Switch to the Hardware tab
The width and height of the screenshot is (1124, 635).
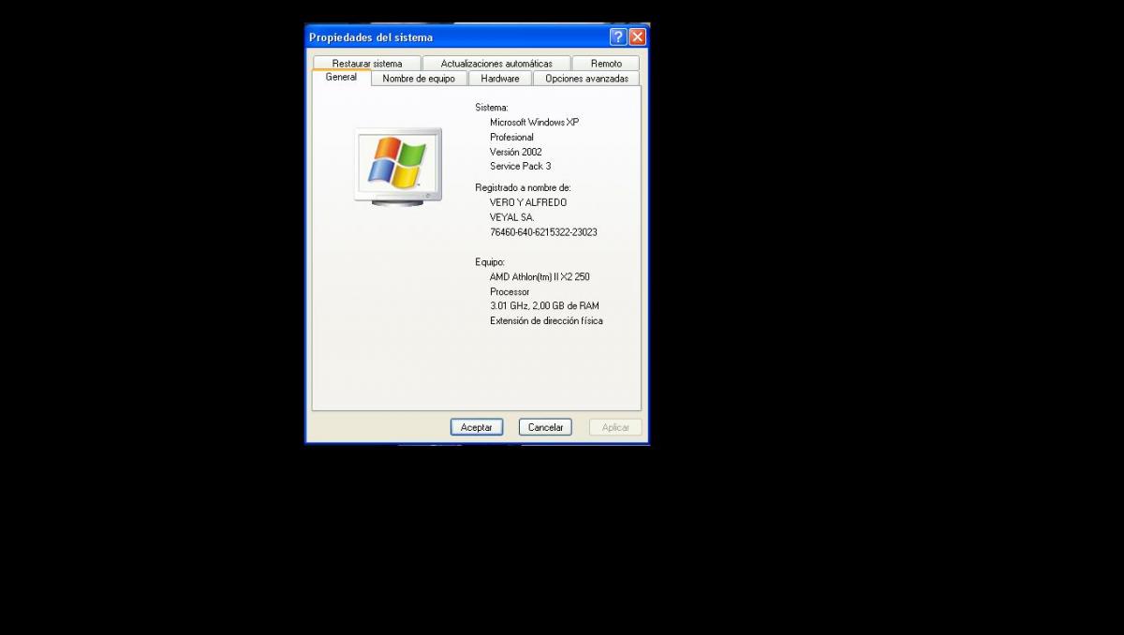pyautogui.click(x=500, y=79)
